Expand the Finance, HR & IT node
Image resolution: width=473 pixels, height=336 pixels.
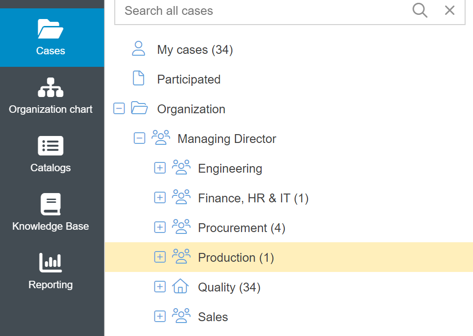[160, 198]
